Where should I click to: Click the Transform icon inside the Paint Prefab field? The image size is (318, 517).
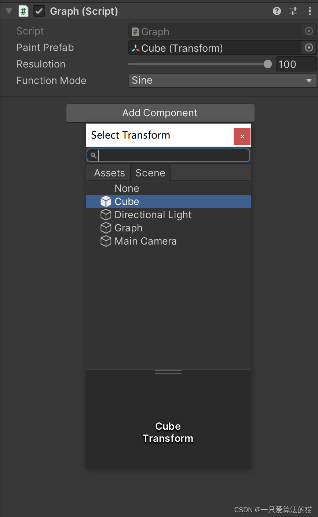pos(136,48)
